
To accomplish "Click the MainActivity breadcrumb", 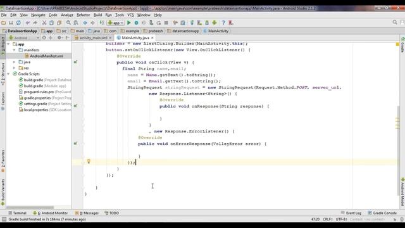I will pos(216,31).
